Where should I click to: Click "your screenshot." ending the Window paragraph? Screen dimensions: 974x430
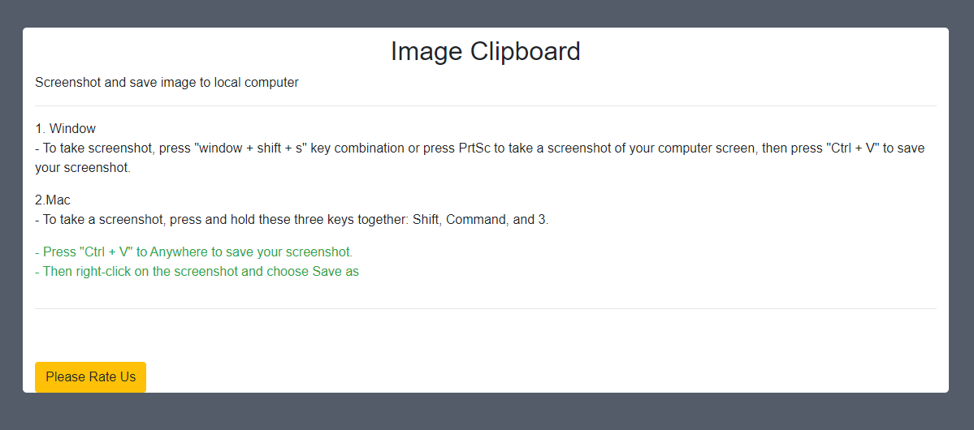click(82, 169)
